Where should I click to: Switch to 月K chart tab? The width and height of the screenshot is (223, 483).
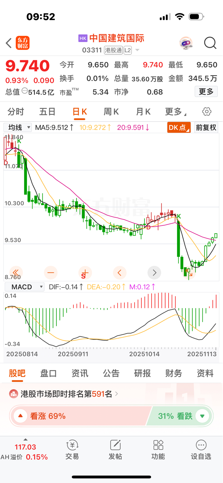tap(143, 112)
